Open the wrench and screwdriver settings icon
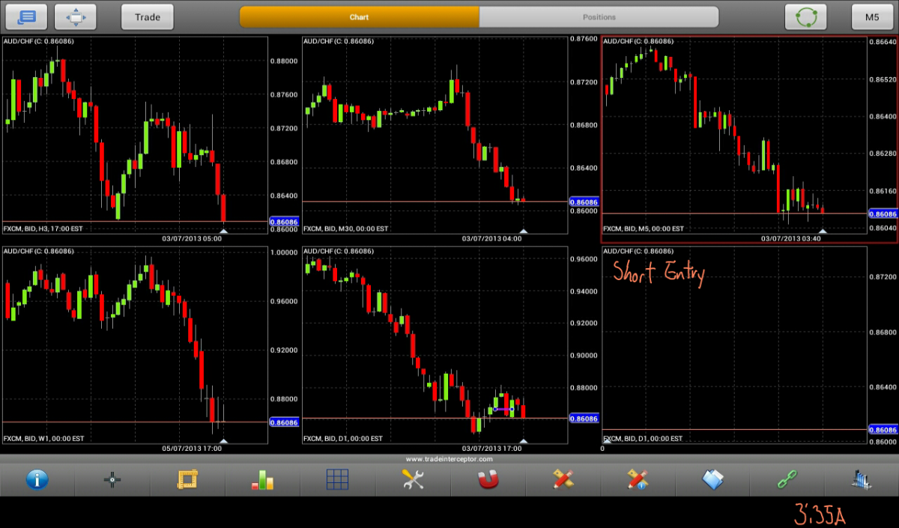The height and width of the screenshot is (528, 899). [413, 479]
